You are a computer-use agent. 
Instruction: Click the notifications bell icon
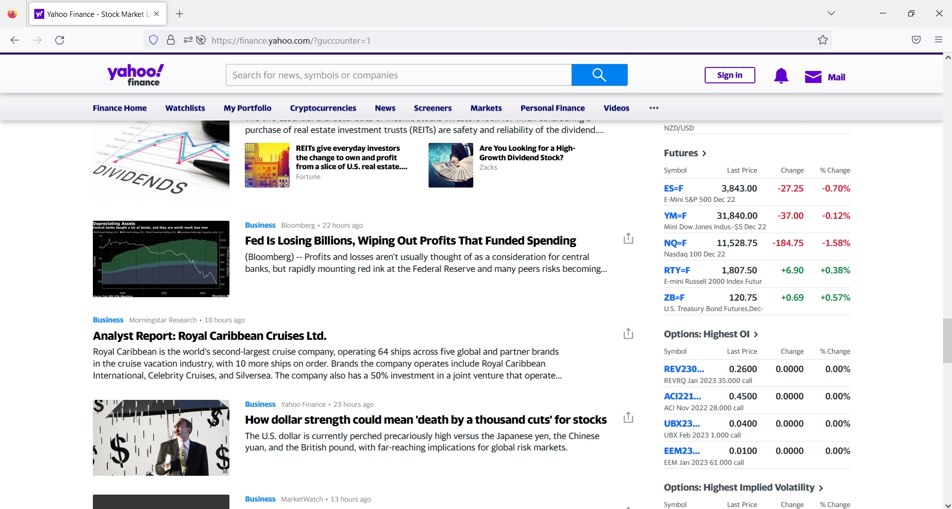click(x=780, y=75)
